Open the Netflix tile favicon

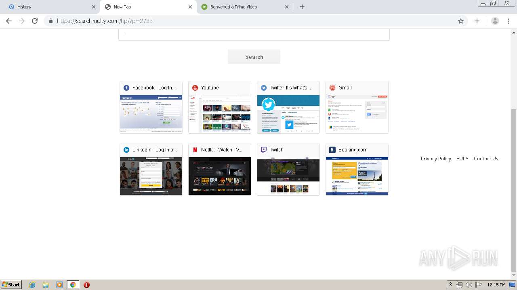[195, 150]
